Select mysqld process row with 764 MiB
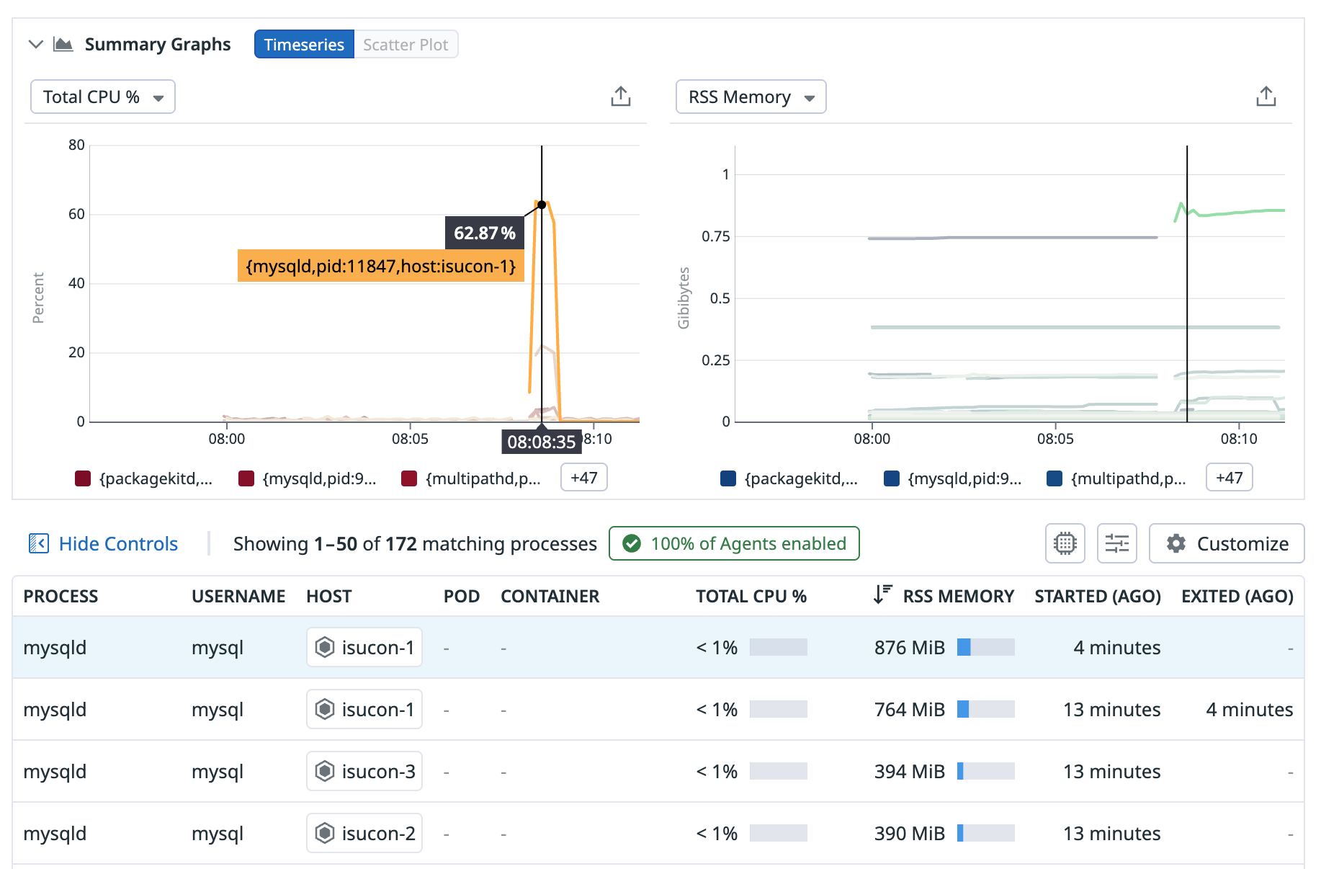The height and width of the screenshot is (869, 1321). point(658,709)
